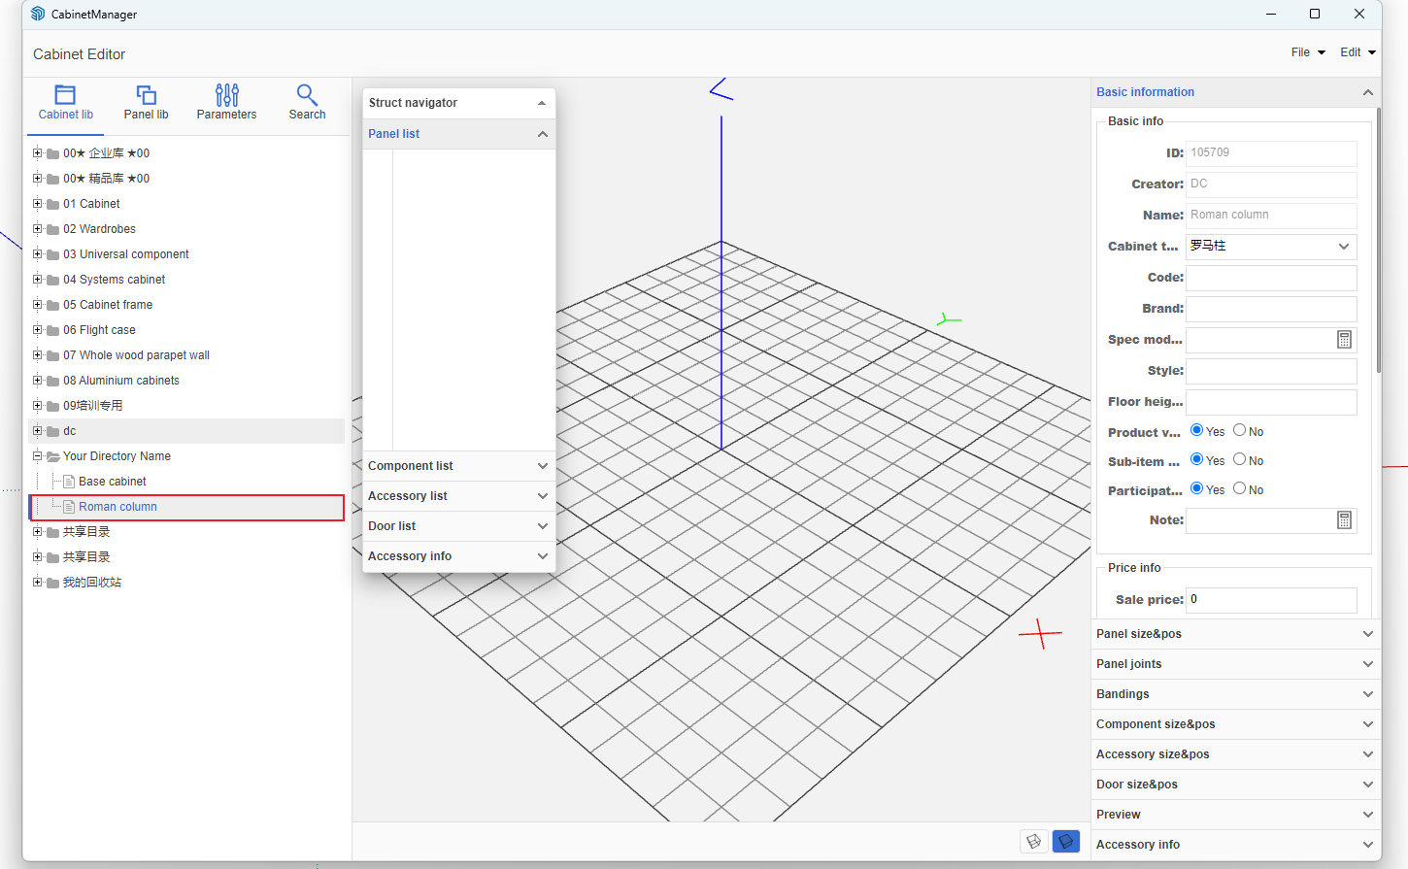1408x869 pixels.
Task: Select the Cabinet lib icon
Action: (x=65, y=95)
